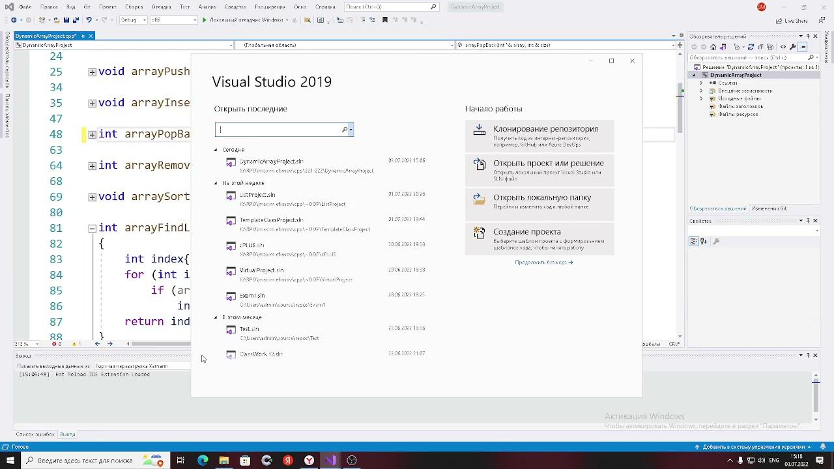Click the Windows taskbar search box
834x469 pixels.
pyautogui.click(x=94, y=461)
